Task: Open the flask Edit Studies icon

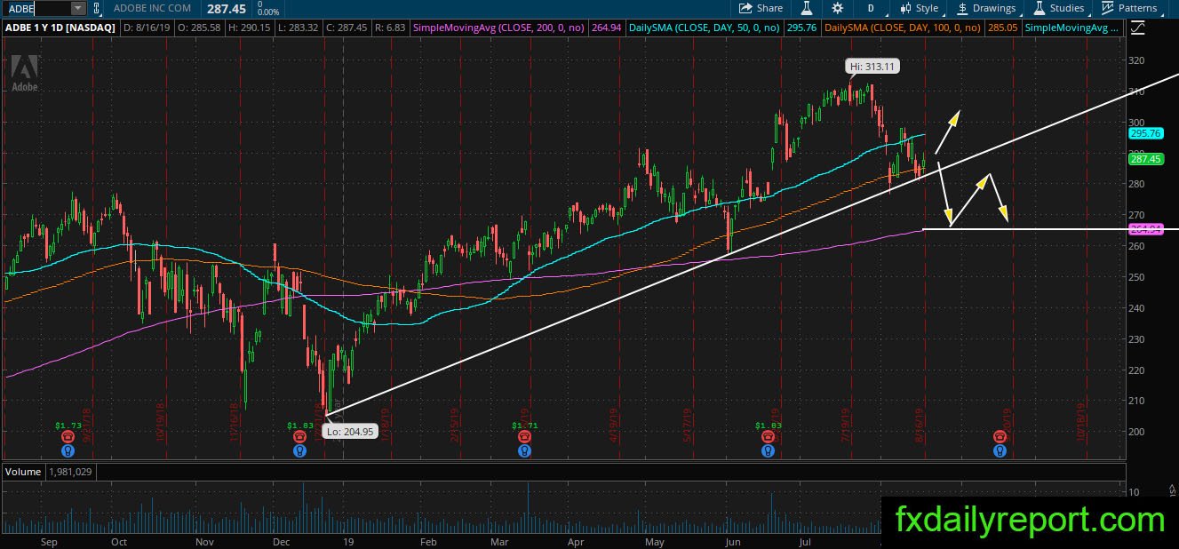Action: pyautogui.click(x=808, y=8)
